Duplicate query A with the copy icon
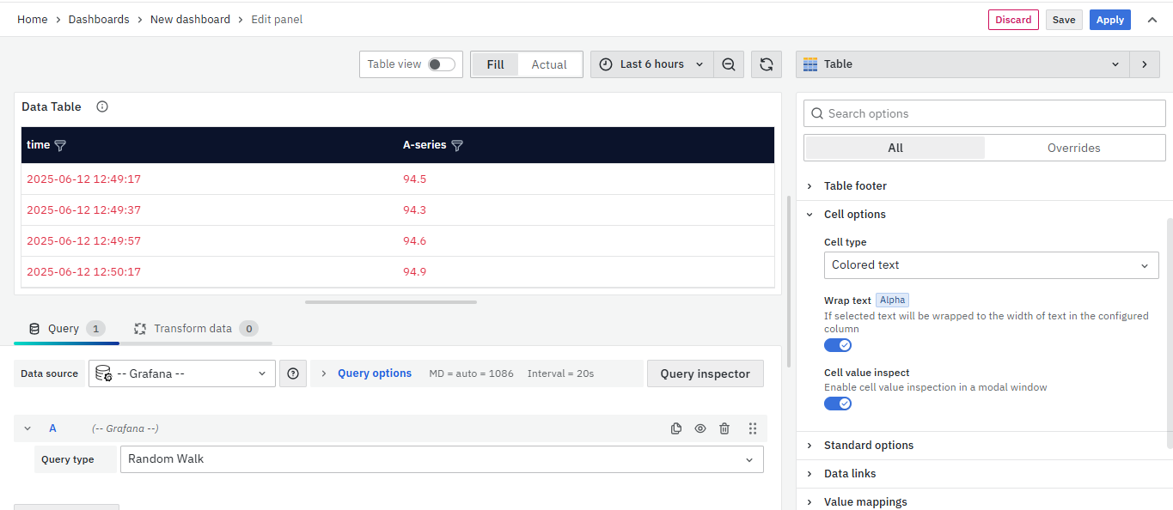This screenshot has height=510, width=1173. [676, 428]
